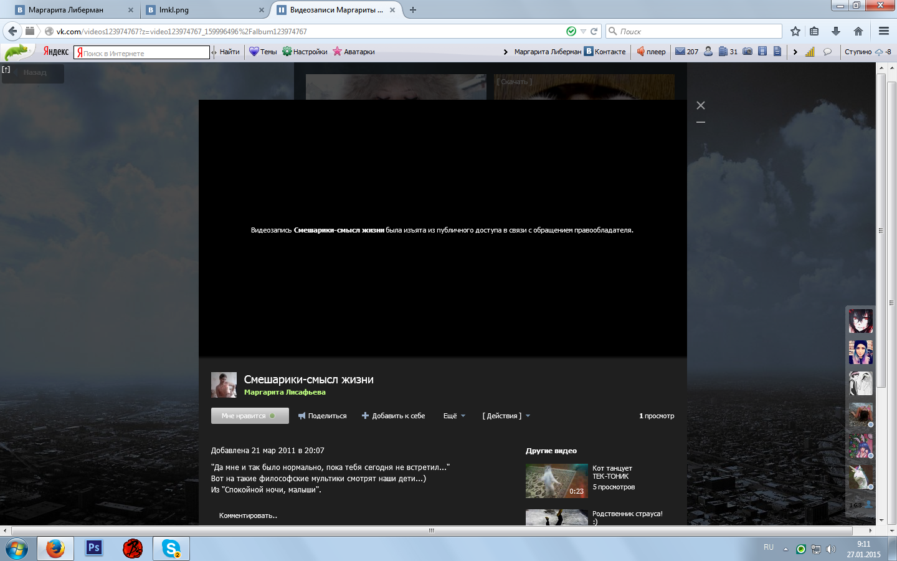This screenshot has height=561, width=897.
Task: Switch the RU keyboard language indicator
Action: click(769, 547)
